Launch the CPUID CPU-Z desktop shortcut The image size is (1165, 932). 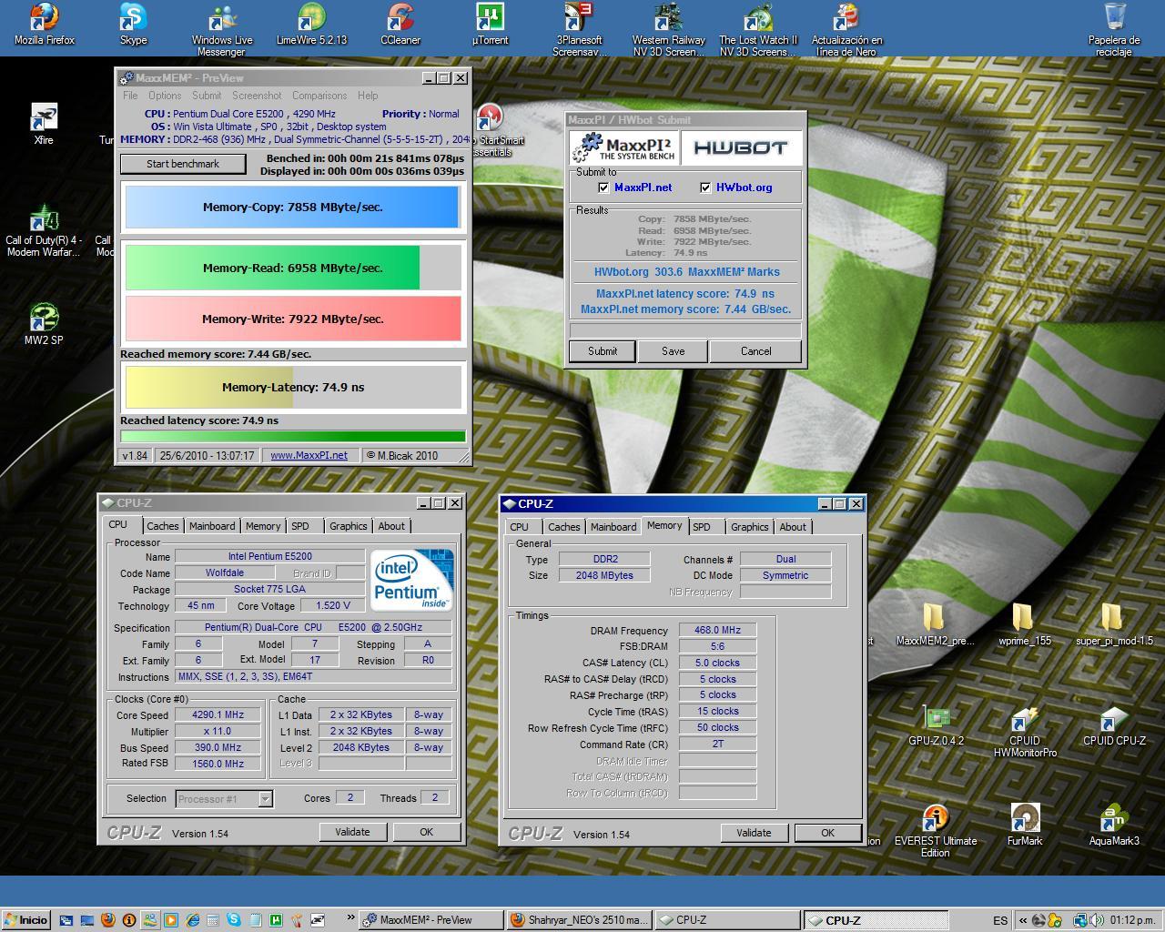point(1114,725)
